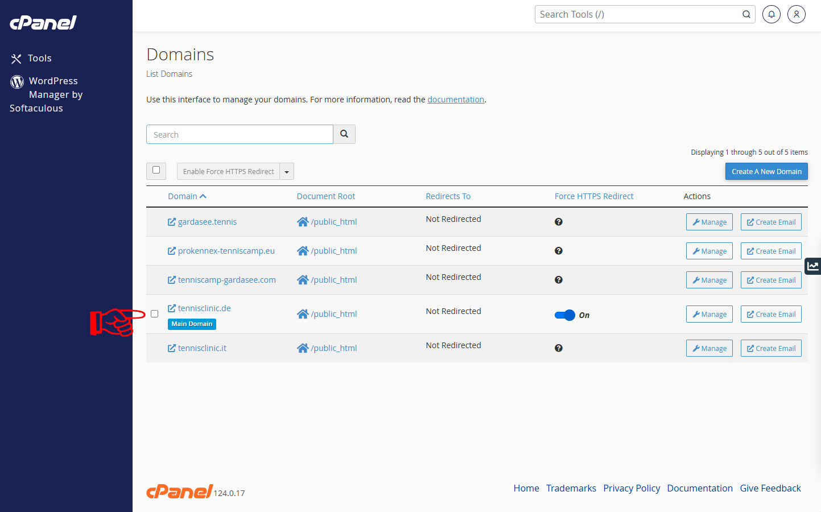
Task: Click the help icon for gardasee.tennis HTTPS redirect
Action: click(x=558, y=222)
